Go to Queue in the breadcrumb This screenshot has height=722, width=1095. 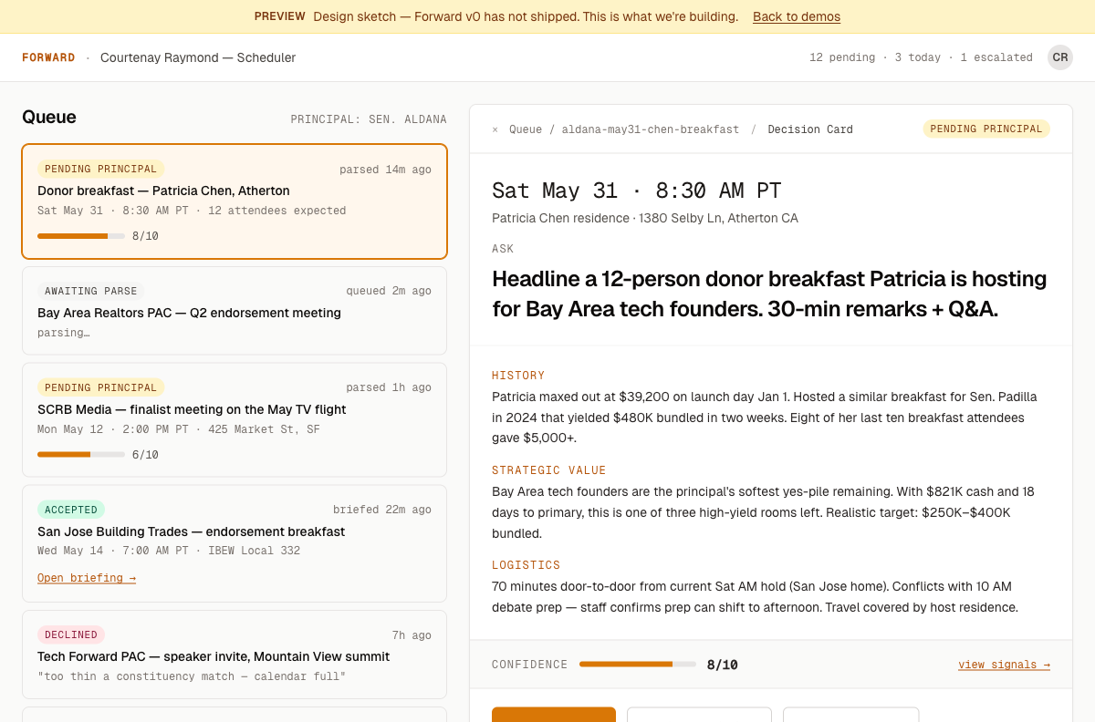(526, 129)
